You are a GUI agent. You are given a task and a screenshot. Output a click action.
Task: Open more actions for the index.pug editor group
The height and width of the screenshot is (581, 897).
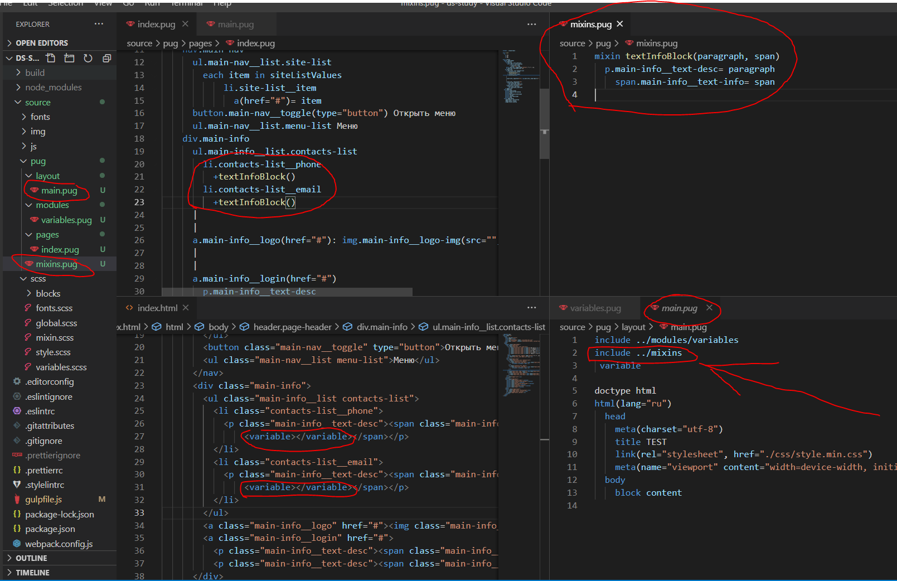coord(531,24)
